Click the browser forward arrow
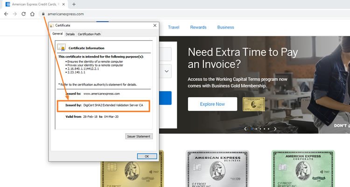Screen dimensions: 350x187 point(15,14)
